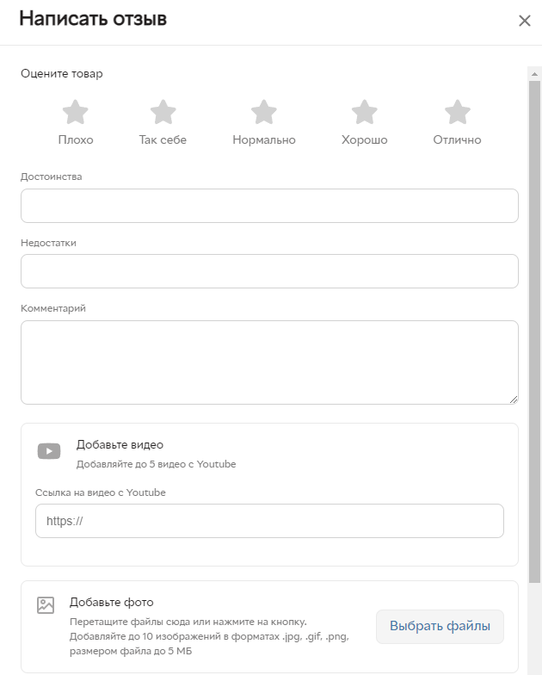The image size is (542, 675).
Task: Choose the Нормально star rating
Action: coord(263,112)
